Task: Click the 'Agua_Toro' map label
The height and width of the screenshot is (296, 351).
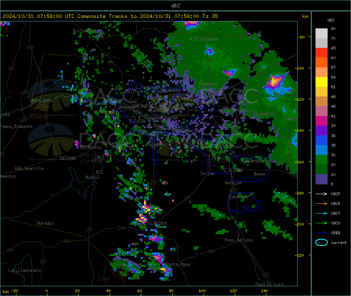Action: (x=42, y=100)
